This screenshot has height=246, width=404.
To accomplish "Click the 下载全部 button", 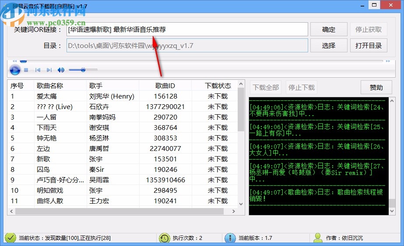I will tap(266, 88).
